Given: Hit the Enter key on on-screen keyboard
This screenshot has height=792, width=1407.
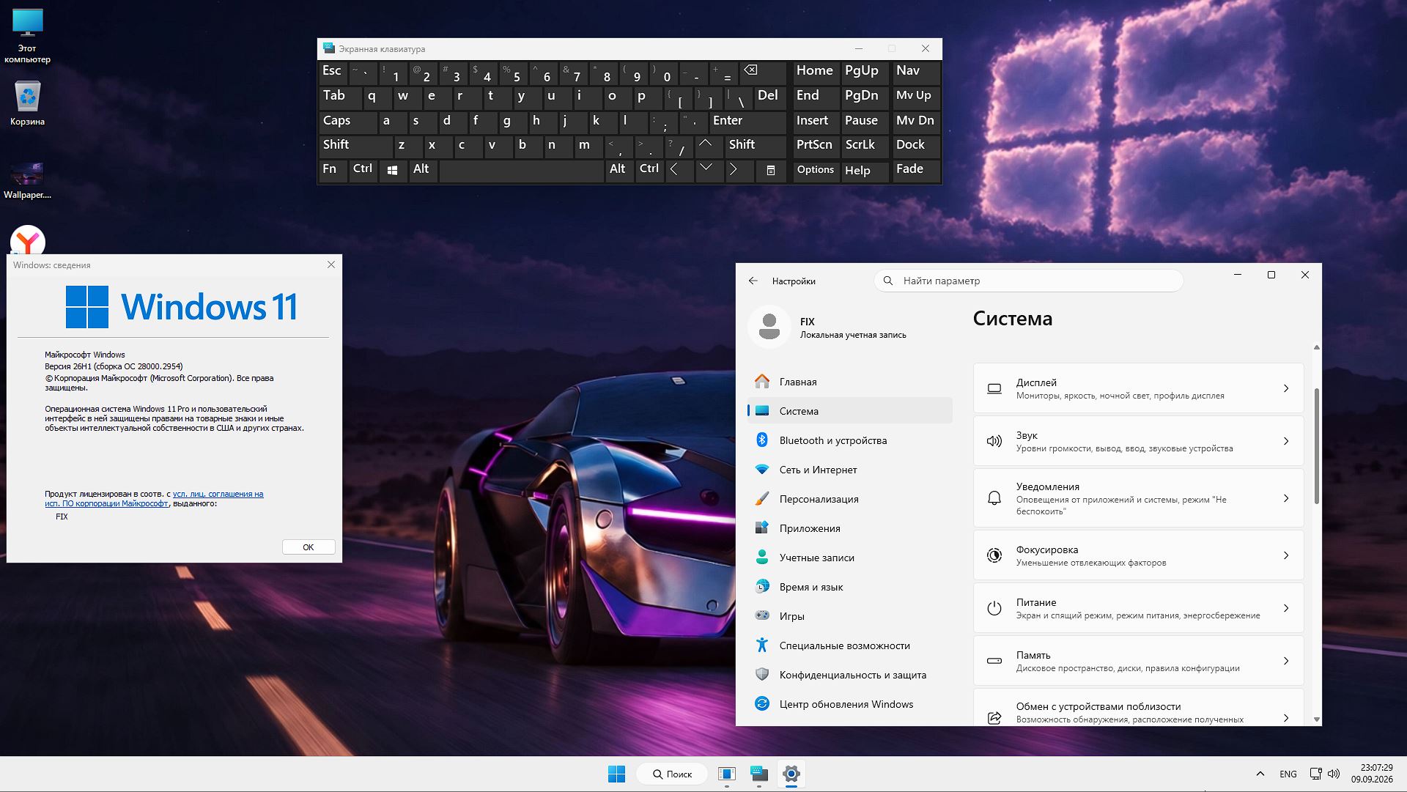Looking at the screenshot, I should (x=747, y=121).
